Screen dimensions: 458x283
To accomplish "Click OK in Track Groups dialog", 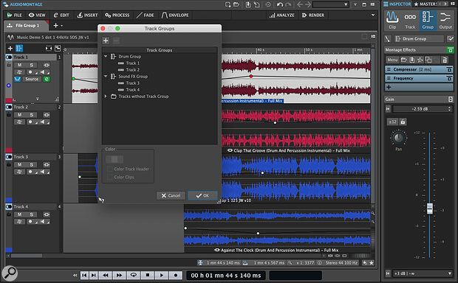I will coord(202,195).
